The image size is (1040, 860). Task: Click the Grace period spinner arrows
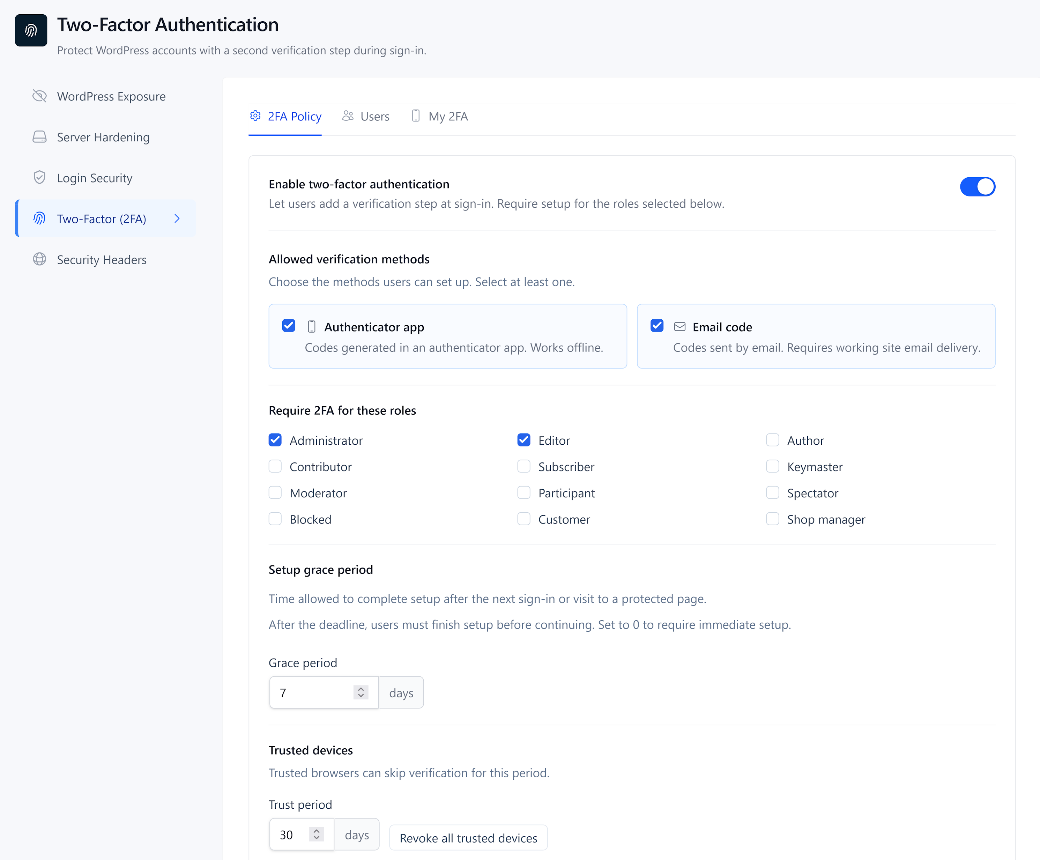[361, 692]
